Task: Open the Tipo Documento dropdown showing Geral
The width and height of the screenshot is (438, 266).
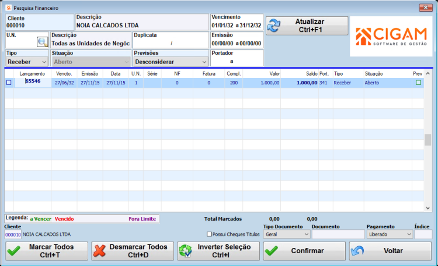Action: pos(287,234)
